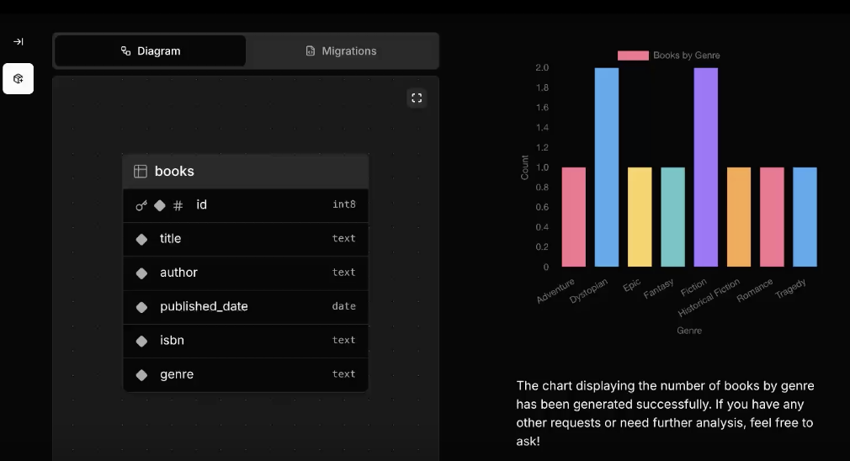
Task: Click the hash icon on id row
Action: click(x=178, y=205)
